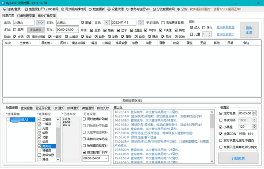Viewport: 264px width, 169px height.
Task: Open 赞助与注册VIP from toolbar
Action: 138,9
